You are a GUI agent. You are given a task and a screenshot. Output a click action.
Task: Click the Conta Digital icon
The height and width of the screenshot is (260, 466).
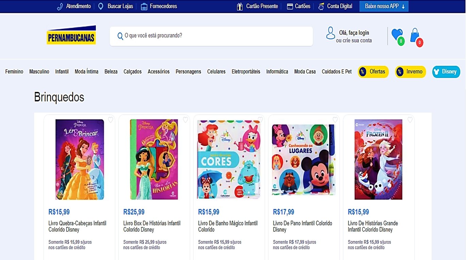click(x=321, y=6)
